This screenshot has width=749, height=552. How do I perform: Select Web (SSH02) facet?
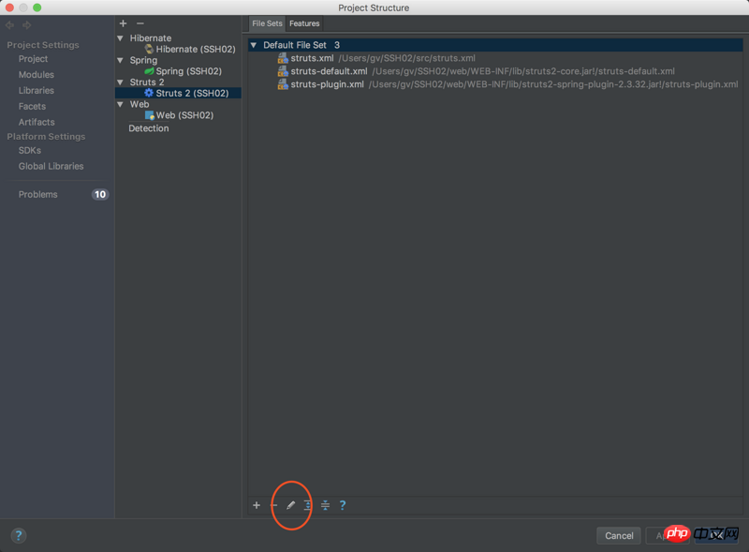(184, 115)
